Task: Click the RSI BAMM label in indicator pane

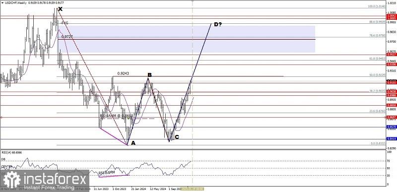Action: click(107, 172)
